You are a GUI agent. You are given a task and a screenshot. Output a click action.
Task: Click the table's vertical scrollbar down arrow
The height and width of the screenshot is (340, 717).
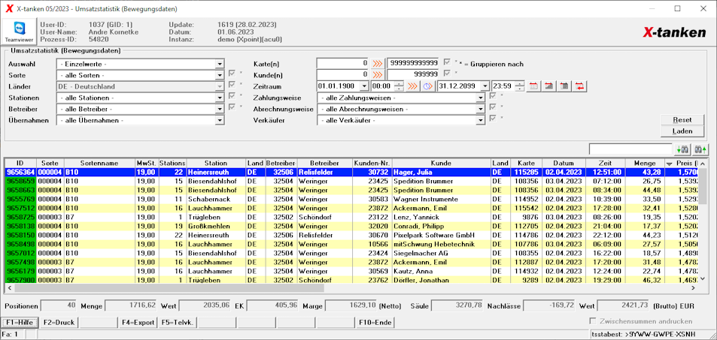(703, 278)
